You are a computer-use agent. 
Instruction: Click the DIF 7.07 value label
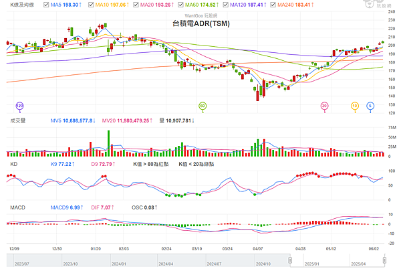[x=102, y=207]
